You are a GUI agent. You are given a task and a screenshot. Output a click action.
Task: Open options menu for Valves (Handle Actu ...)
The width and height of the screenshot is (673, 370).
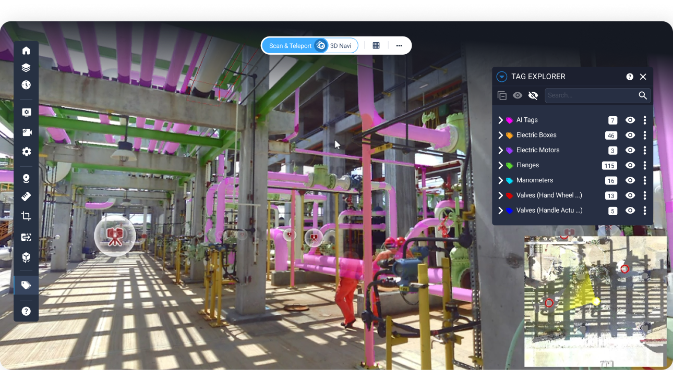645,211
